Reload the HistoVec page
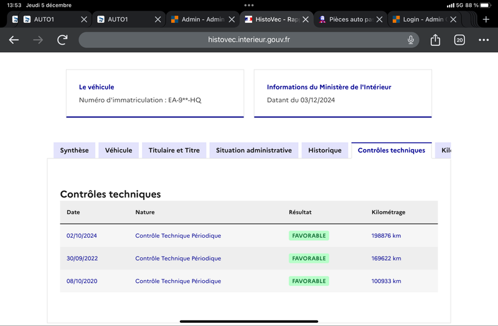498x326 pixels. [x=62, y=40]
